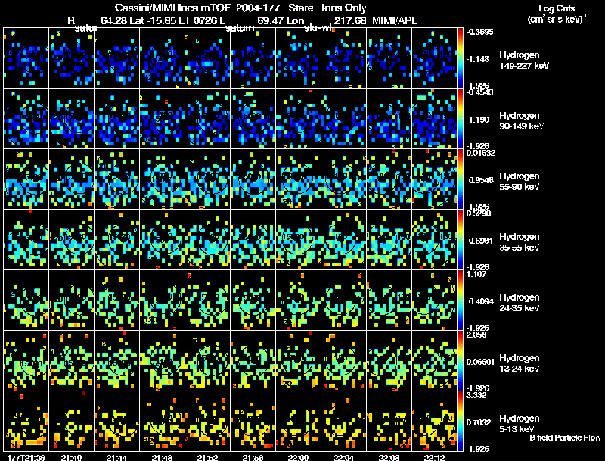
Task: Click the '0.6981' color bar value
Action: pyautogui.click(x=481, y=241)
